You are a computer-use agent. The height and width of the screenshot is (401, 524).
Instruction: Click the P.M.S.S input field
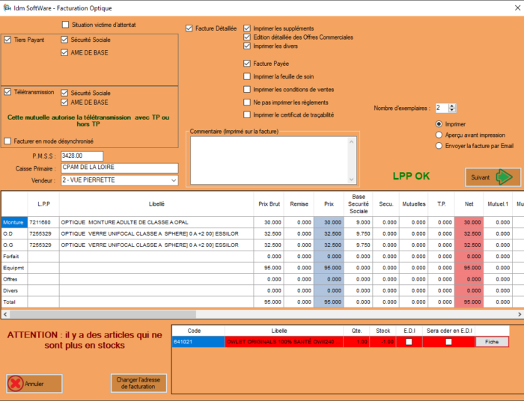pyautogui.click(x=82, y=156)
